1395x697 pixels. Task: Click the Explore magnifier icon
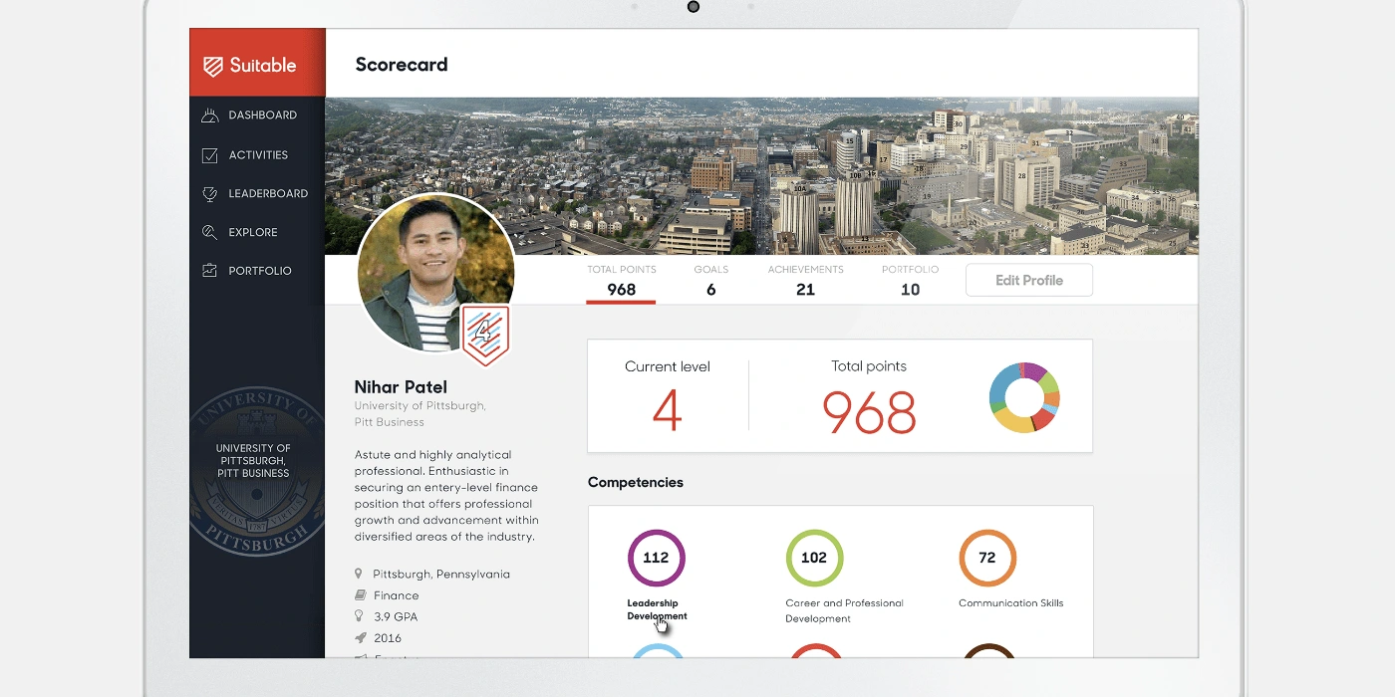click(210, 232)
